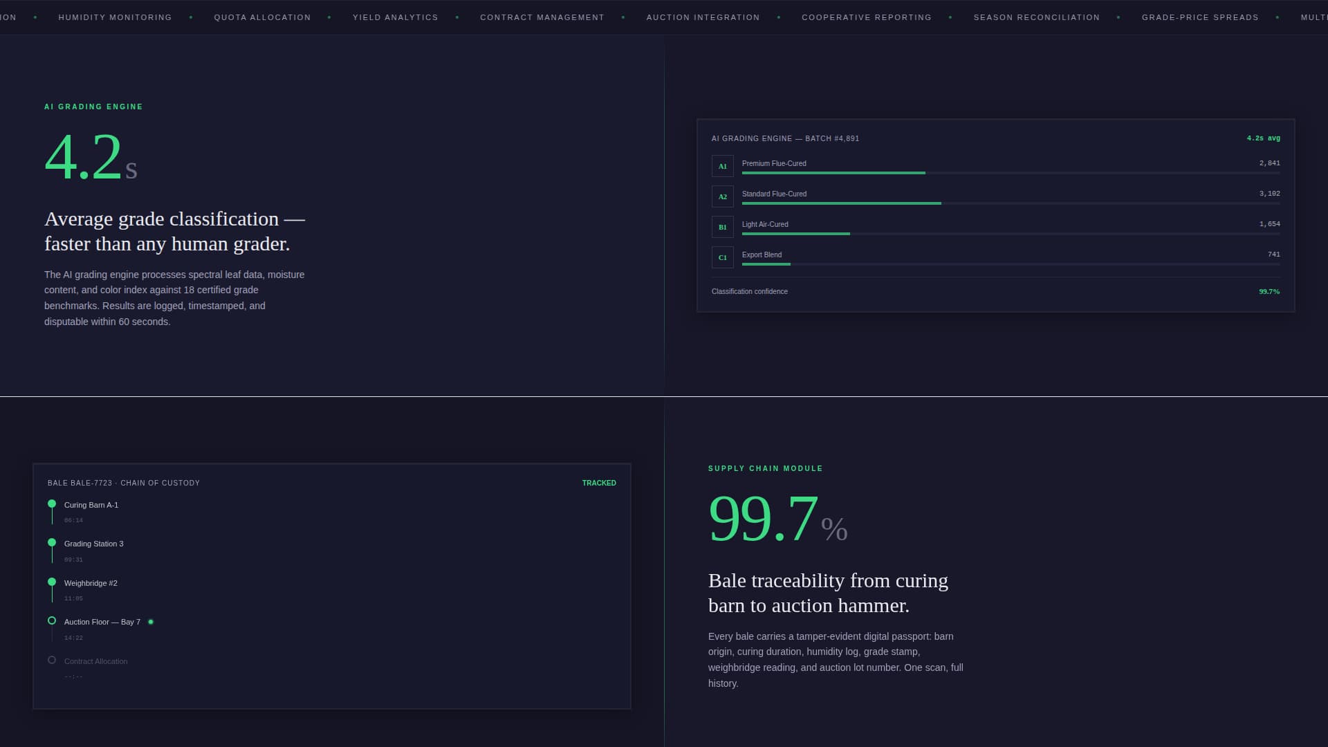Click the live pulse dot beside Auction Floor

pos(151,622)
